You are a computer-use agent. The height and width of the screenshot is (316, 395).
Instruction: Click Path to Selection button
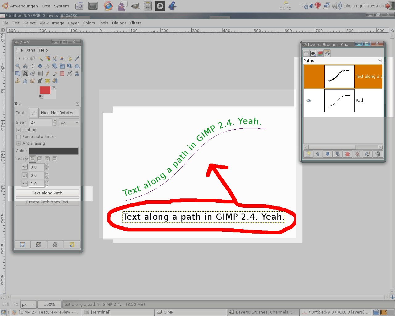tap(347, 154)
